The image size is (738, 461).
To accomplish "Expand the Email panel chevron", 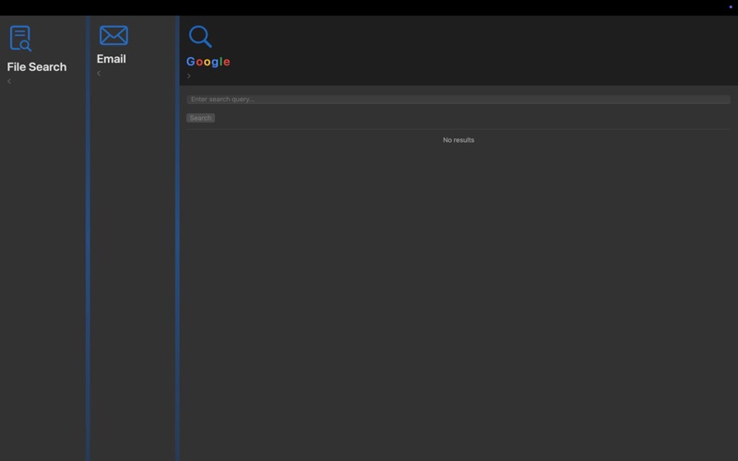I will click(x=99, y=73).
